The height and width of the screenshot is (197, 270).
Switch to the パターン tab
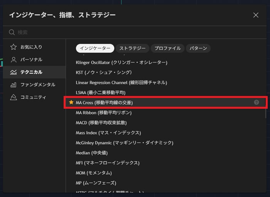click(x=198, y=48)
